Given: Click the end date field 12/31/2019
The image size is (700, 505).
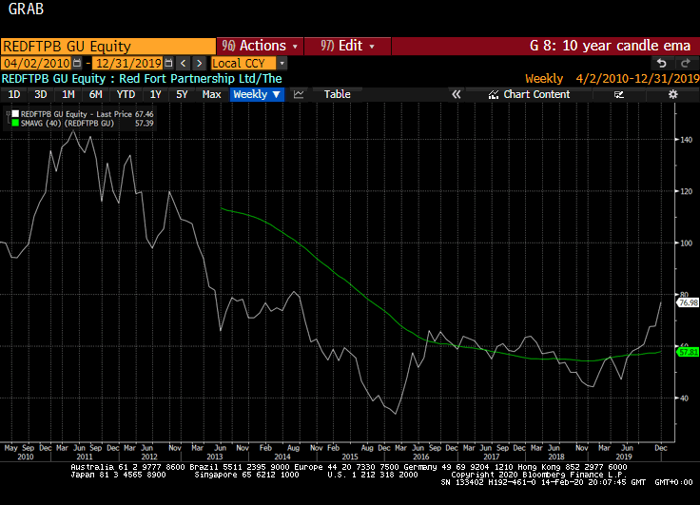Looking at the screenshot, I should tap(128, 63).
